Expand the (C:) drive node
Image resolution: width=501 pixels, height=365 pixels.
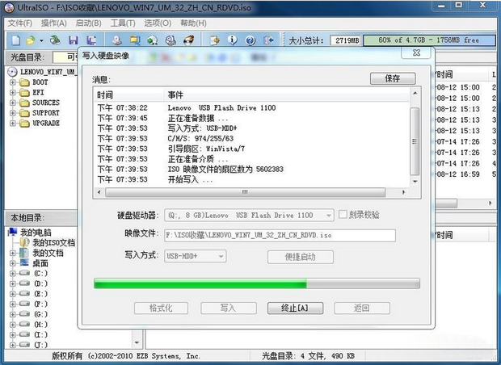(x=12, y=274)
